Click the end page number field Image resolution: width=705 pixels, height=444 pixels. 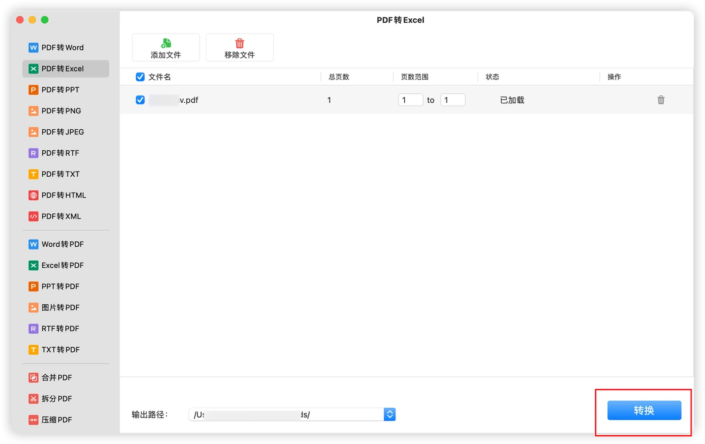point(453,100)
